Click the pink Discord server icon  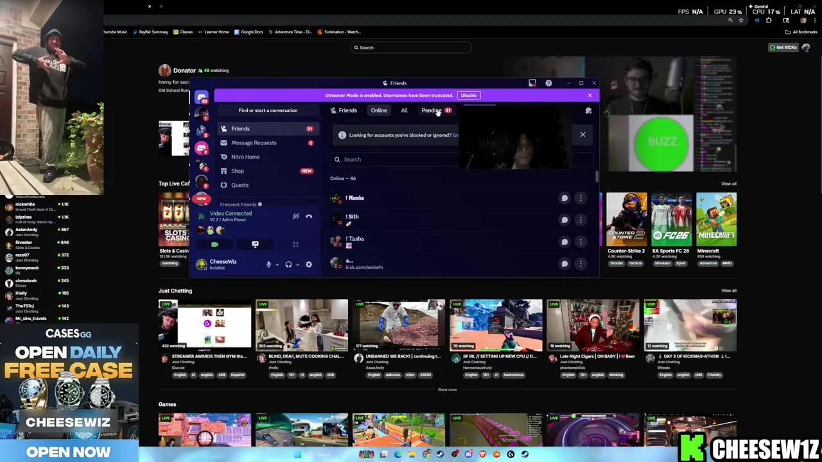click(202, 148)
